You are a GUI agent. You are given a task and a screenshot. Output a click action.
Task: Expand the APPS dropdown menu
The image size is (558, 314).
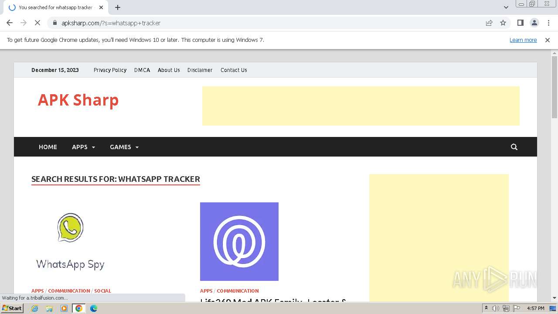click(x=83, y=147)
